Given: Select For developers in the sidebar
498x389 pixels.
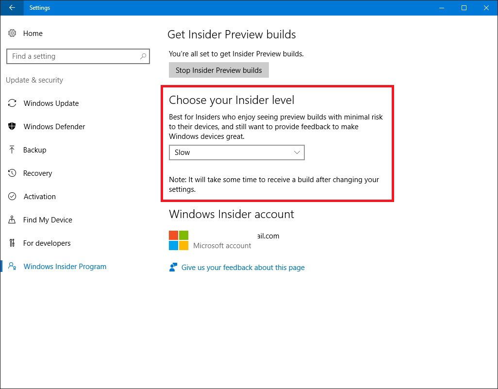Looking at the screenshot, I should coord(47,243).
